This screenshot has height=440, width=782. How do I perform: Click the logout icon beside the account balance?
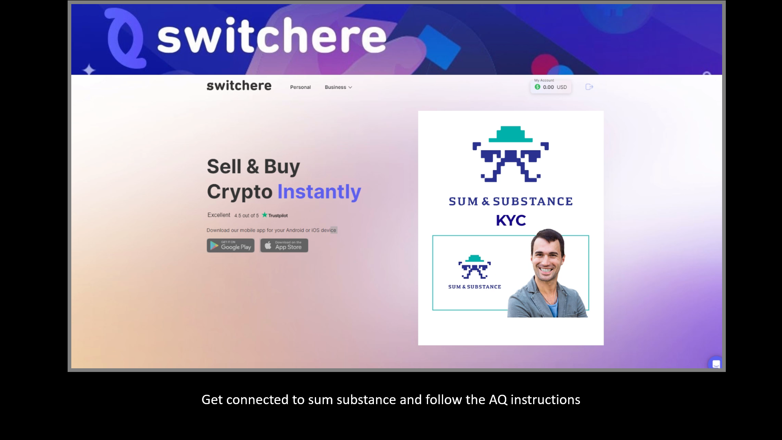coord(589,87)
